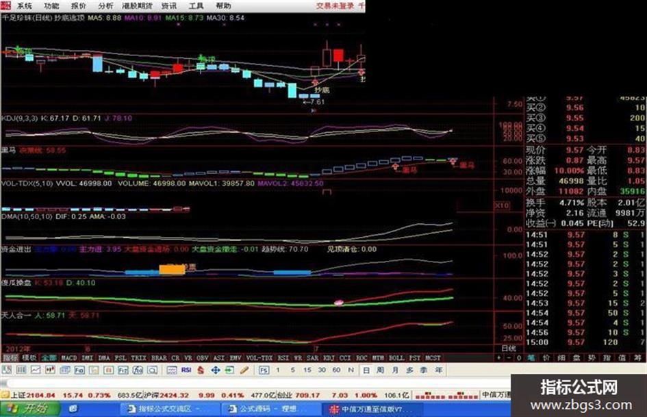The image size is (647, 417).
Task: Switch indicator to MCST
Action: (433, 357)
